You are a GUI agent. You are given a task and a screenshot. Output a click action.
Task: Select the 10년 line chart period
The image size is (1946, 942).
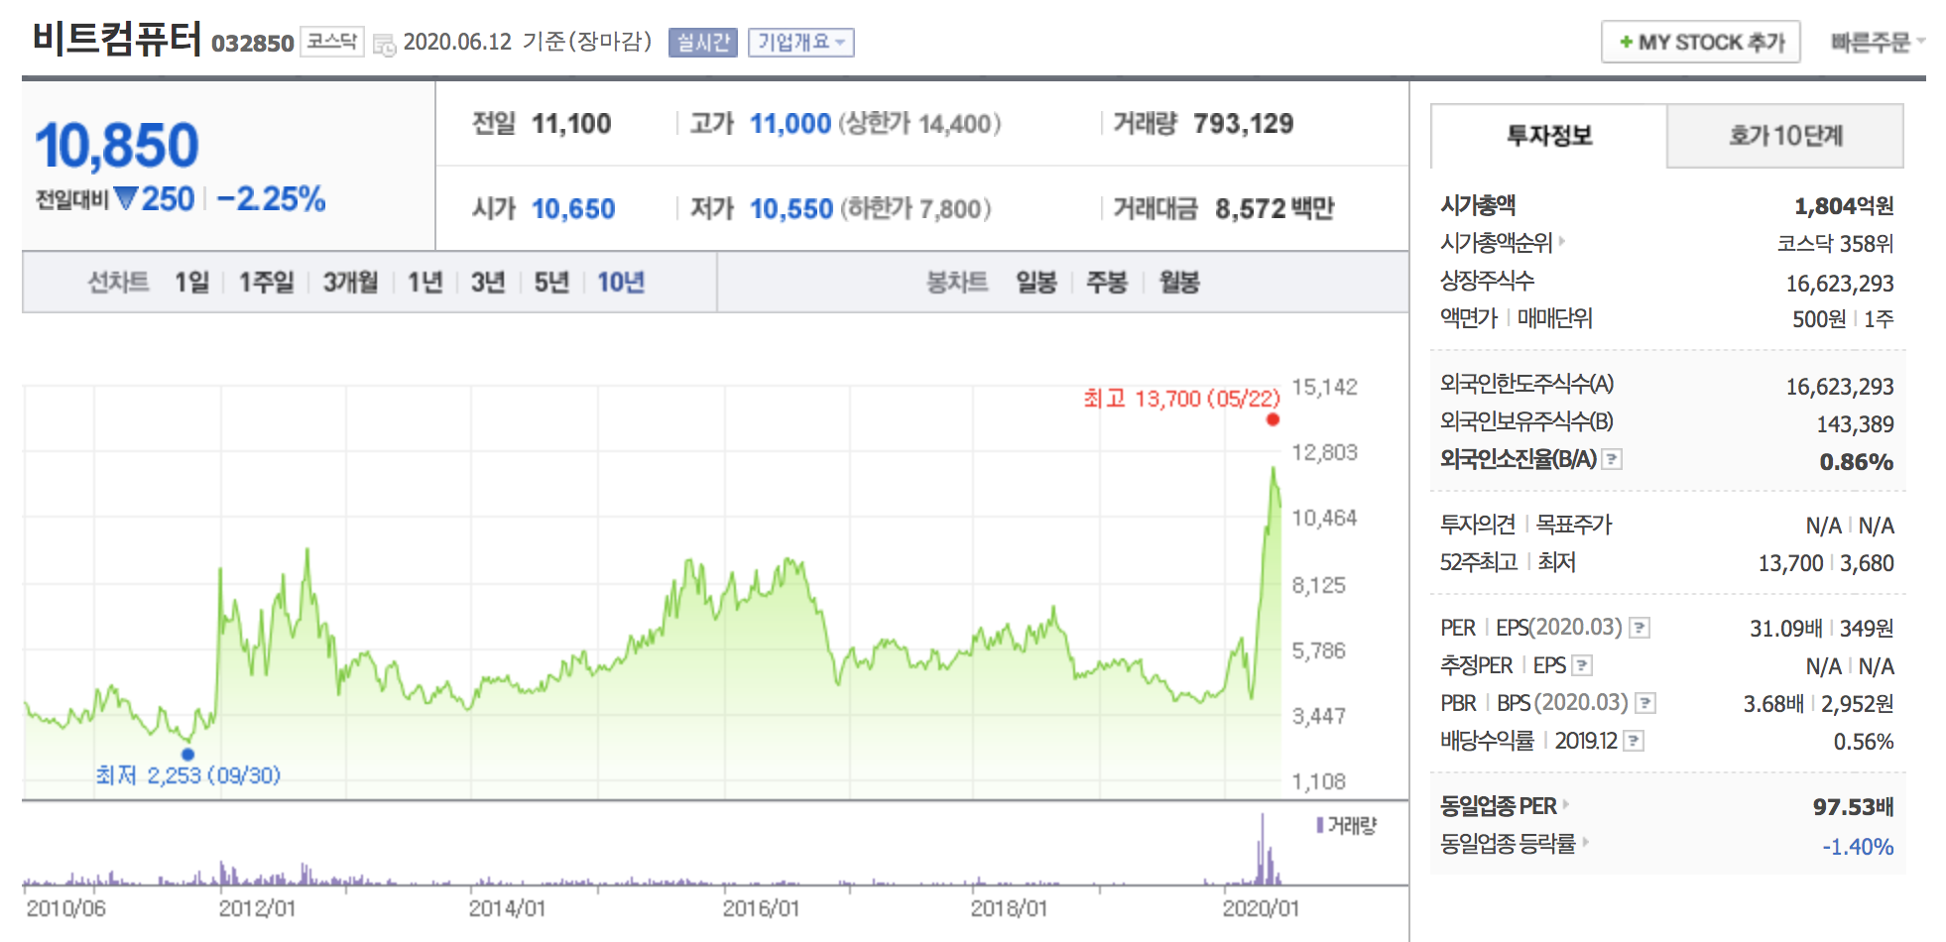[621, 283]
